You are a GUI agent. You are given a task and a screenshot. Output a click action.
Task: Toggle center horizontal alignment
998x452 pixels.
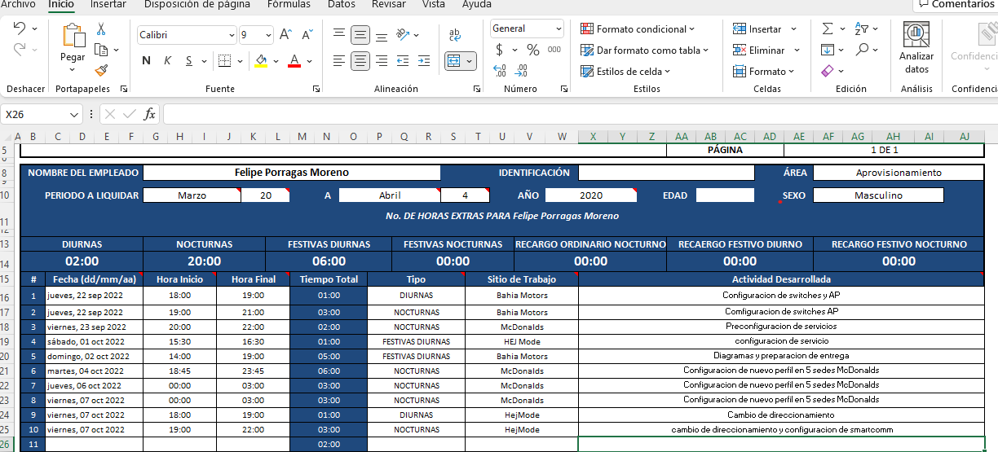(360, 61)
